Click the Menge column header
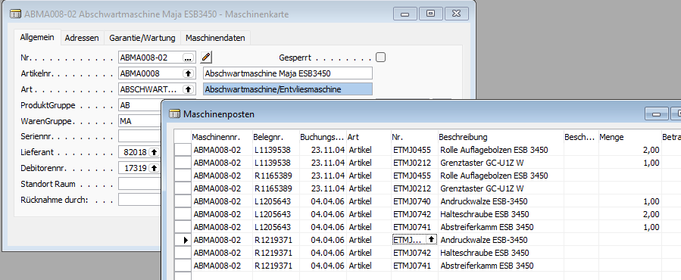 click(629, 137)
